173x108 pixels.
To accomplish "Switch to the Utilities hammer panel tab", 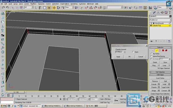I will click(170, 13).
